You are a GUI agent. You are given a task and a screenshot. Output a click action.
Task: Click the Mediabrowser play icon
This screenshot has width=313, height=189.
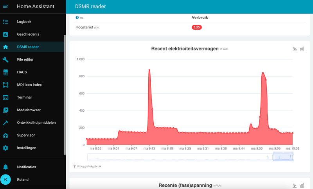5,110
